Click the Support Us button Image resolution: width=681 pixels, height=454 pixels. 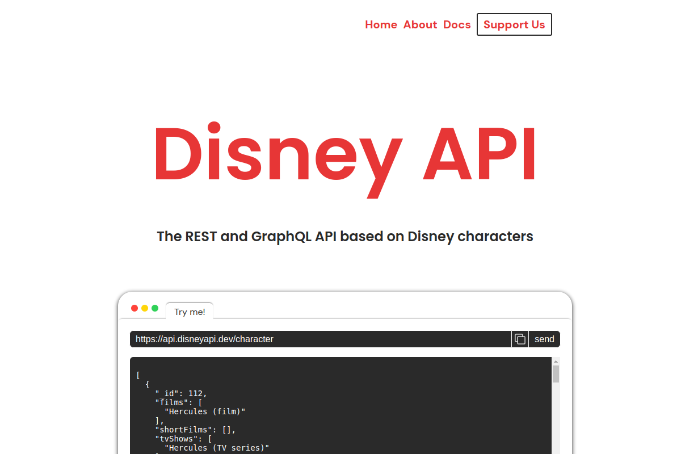tap(514, 24)
